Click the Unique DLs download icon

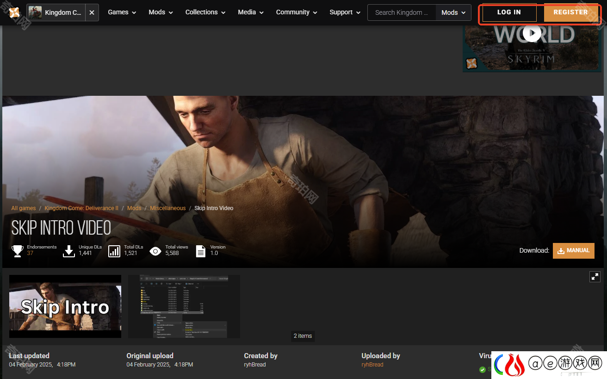tap(69, 251)
